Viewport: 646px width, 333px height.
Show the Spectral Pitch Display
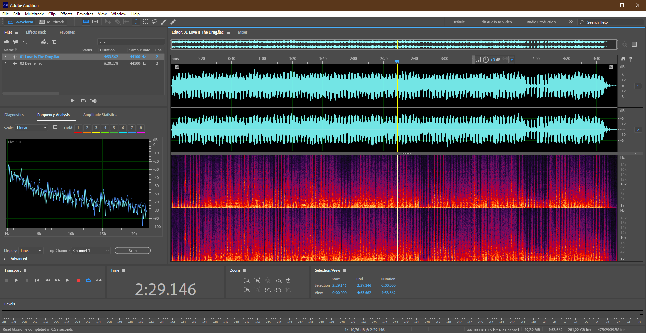point(95,22)
